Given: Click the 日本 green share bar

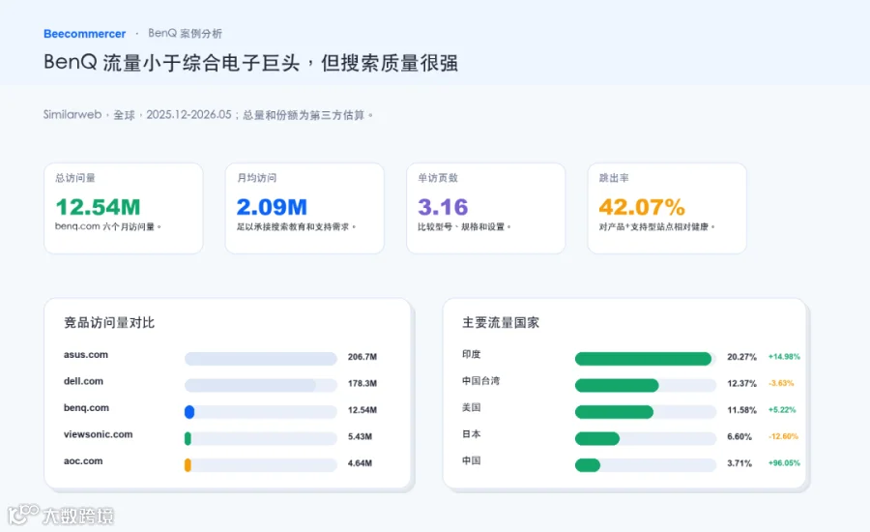Looking at the screenshot, I should click(x=597, y=439).
